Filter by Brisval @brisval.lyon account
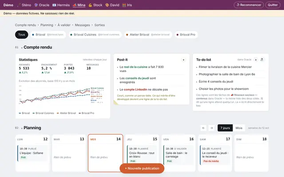The image size is (284, 177). (x=48, y=35)
